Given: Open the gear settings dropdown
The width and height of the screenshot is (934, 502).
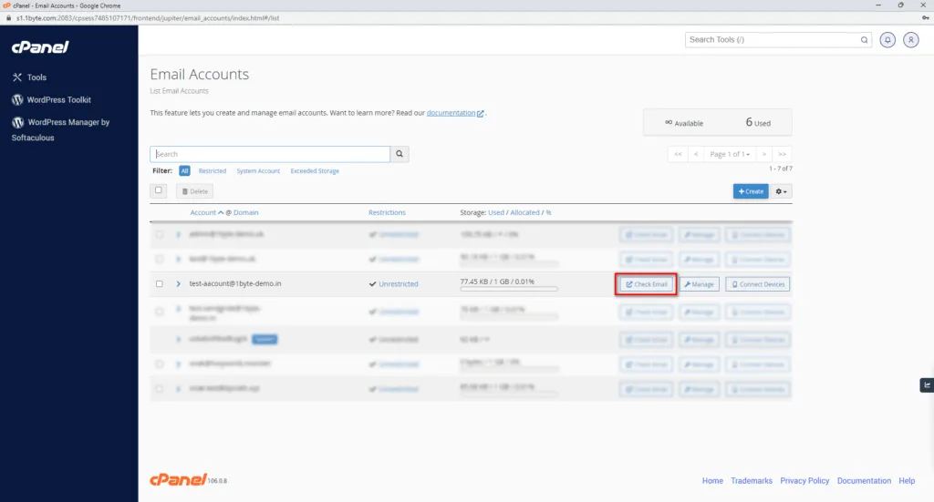Looking at the screenshot, I should (x=781, y=191).
